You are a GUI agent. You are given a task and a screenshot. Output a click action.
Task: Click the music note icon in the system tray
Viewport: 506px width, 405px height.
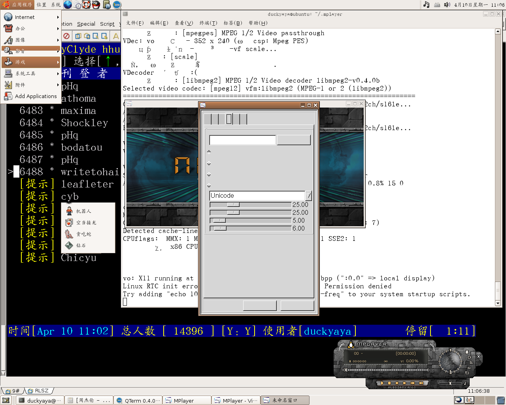426,5
